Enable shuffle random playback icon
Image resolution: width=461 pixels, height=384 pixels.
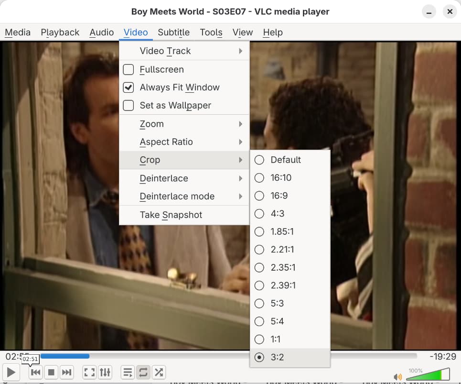point(159,372)
